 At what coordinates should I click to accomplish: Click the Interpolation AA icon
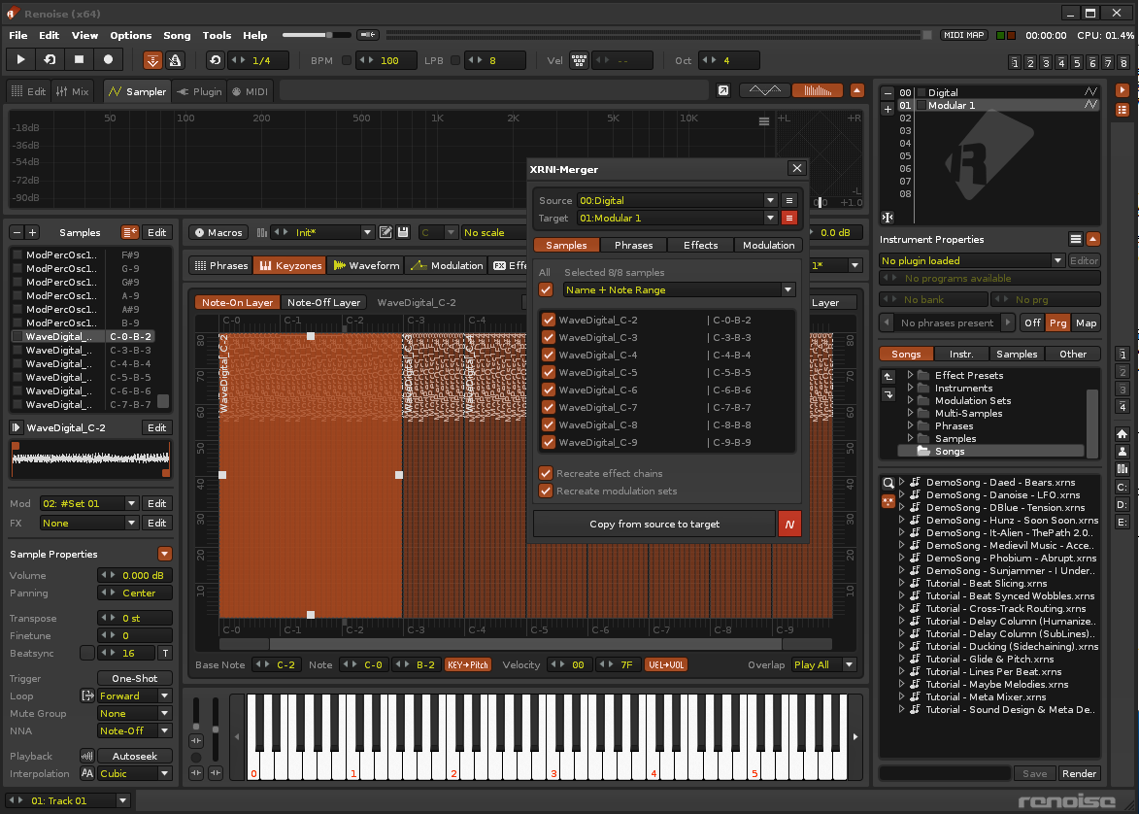click(87, 773)
